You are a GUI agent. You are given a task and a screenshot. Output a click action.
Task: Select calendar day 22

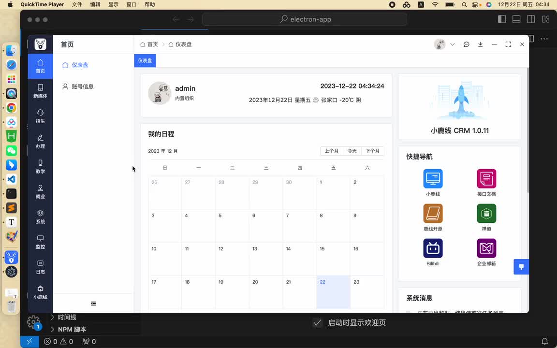[x=333, y=292]
